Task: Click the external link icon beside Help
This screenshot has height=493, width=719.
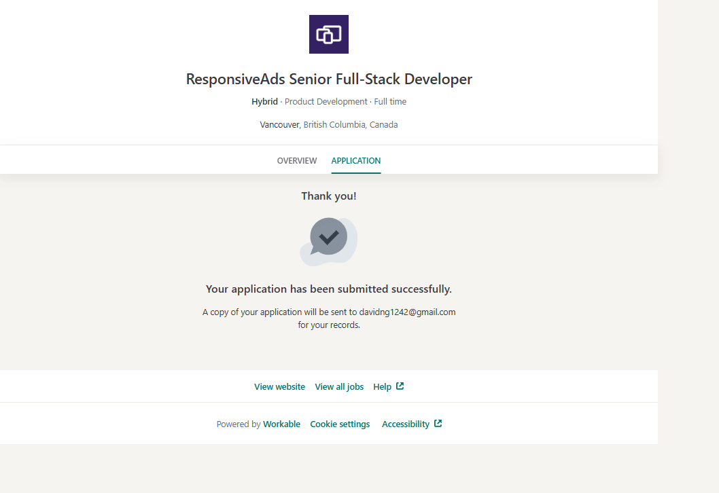Action: coord(400,386)
